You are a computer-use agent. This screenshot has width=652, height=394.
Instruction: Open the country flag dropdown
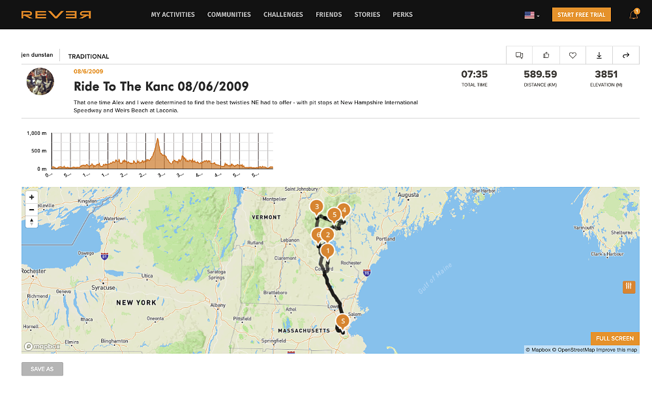530,14
